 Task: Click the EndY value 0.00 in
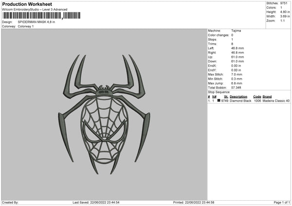236,70
